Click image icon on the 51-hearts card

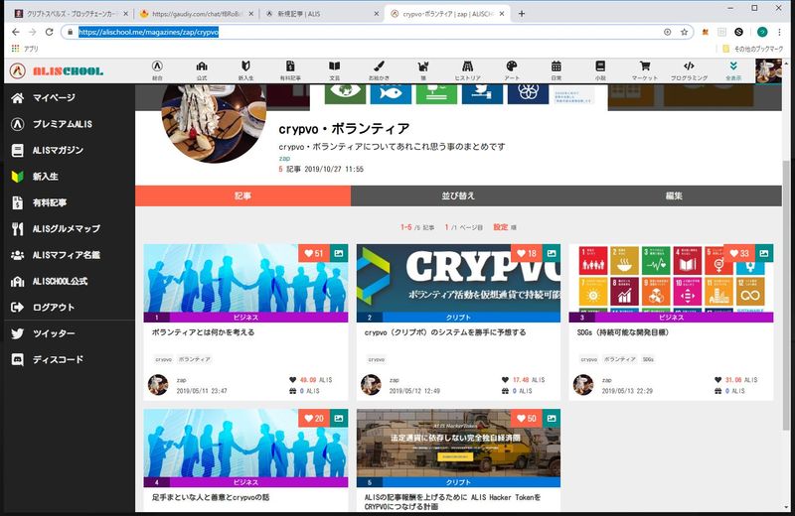[339, 253]
